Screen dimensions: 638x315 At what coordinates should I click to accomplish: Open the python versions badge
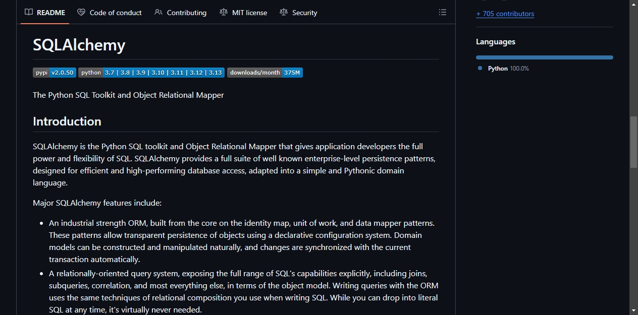tap(151, 73)
